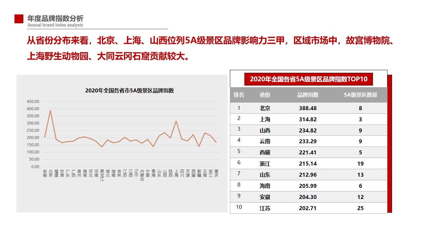This screenshot has width=421, height=236.
Task: Click the red square beside the slide title
Action: pos(19,19)
